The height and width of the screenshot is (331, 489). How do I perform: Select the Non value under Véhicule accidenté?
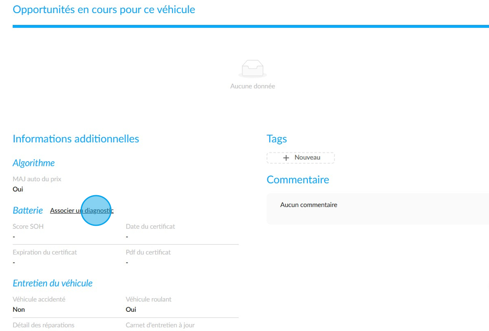[x=19, y=310]
